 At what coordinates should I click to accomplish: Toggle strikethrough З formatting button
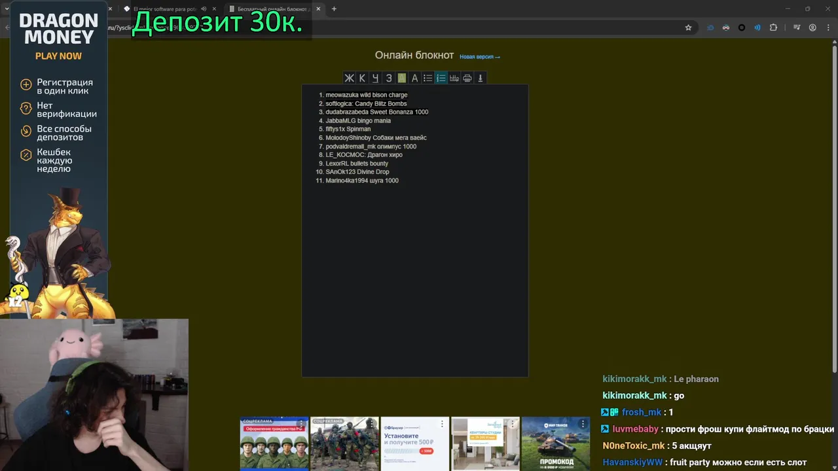[x=388, y=78]
